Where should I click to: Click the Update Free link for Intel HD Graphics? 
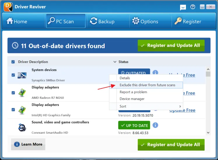pyautogui.click(x=182, y=111)
